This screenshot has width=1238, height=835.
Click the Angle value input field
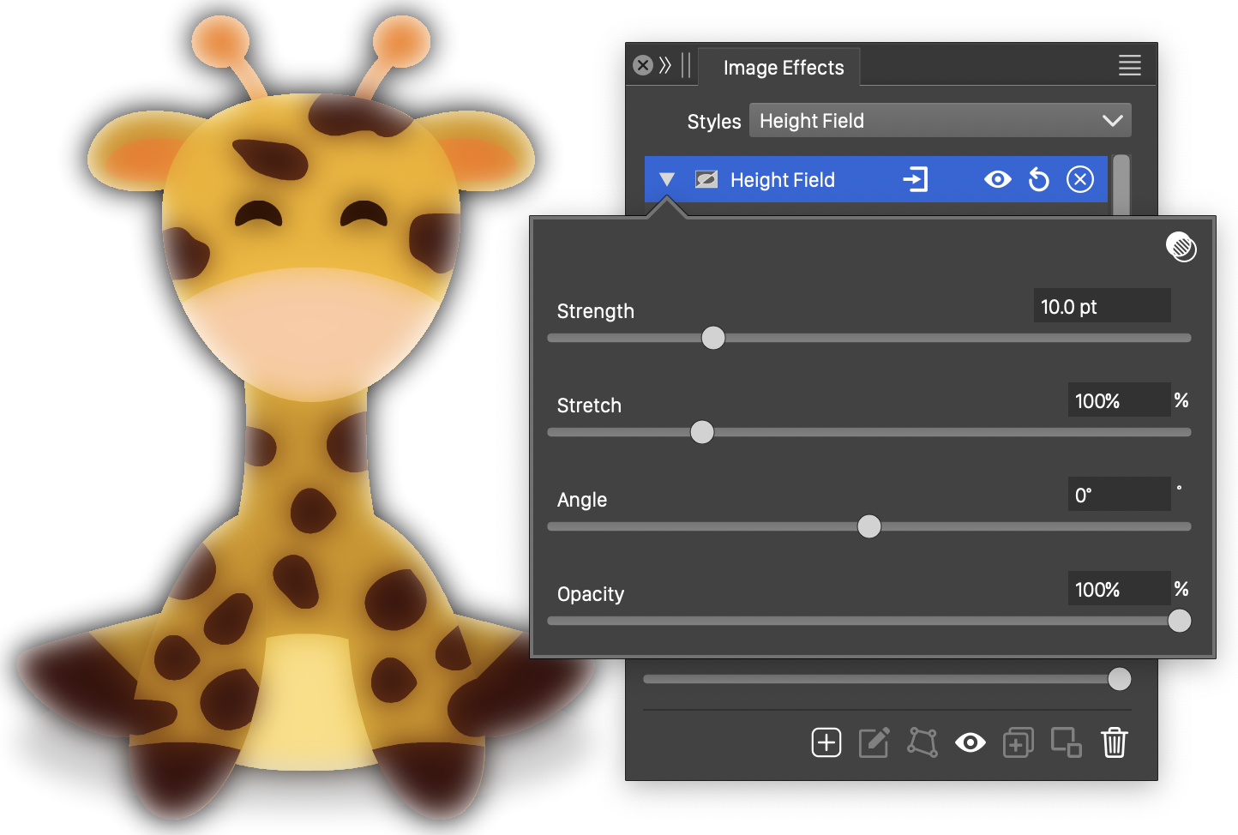coord(1118,495)
